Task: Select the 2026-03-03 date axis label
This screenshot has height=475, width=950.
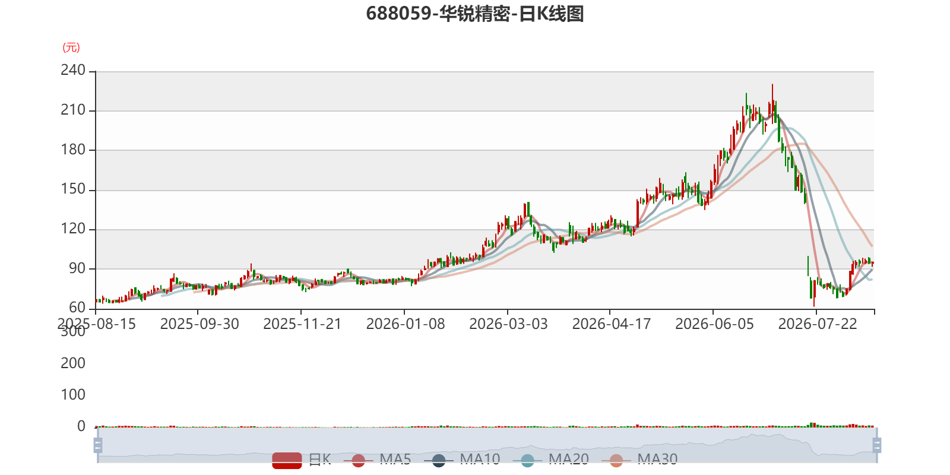Action: 508,324
